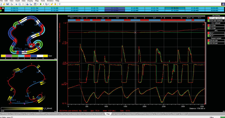This screenshot has width=225, height=118.
Task: Open a file with the yellow folder icon
Action: tap(4, 4)
